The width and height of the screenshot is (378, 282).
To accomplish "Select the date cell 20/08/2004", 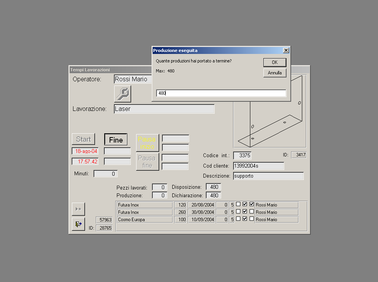I will tap(201, 205).
